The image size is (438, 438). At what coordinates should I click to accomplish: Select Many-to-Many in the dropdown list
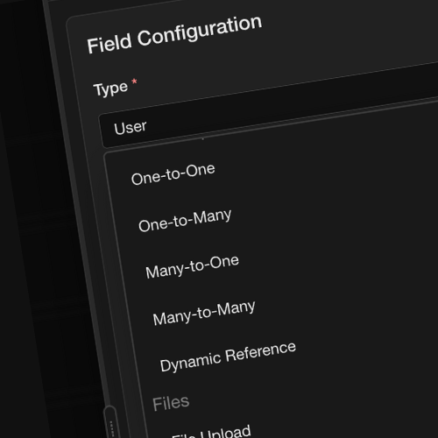(x=204, y=313)
